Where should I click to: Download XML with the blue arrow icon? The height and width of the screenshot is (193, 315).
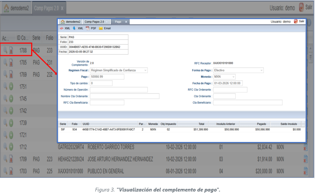click(78, 28)
